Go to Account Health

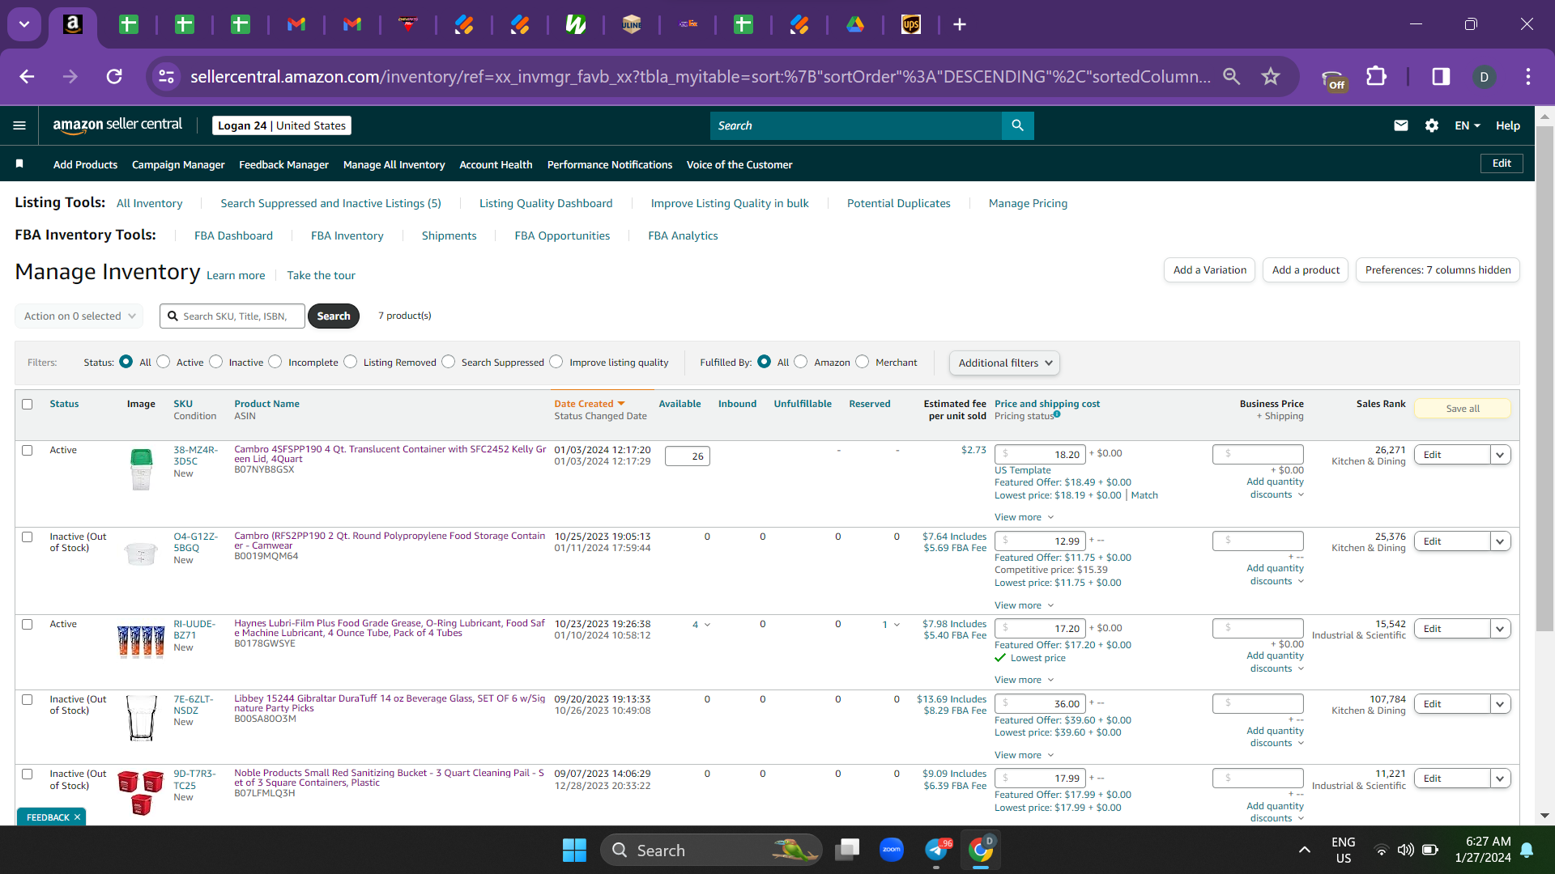pyautogui.click(x=496, y=164)
